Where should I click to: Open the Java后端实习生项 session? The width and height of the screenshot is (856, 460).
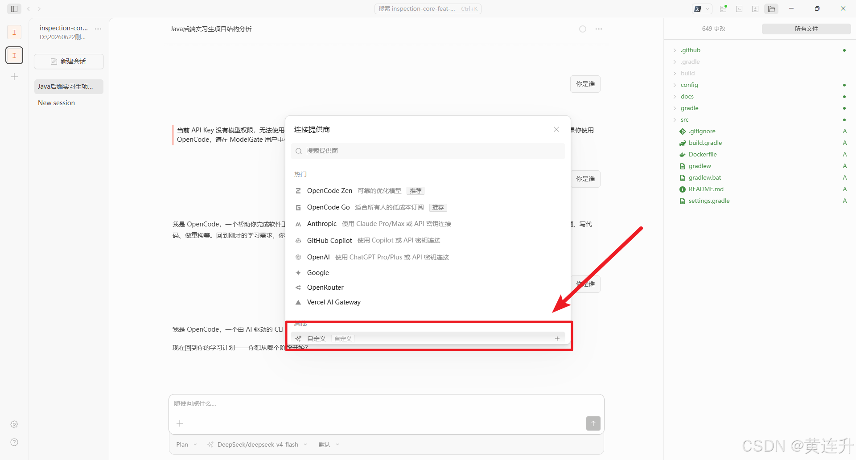69,86
